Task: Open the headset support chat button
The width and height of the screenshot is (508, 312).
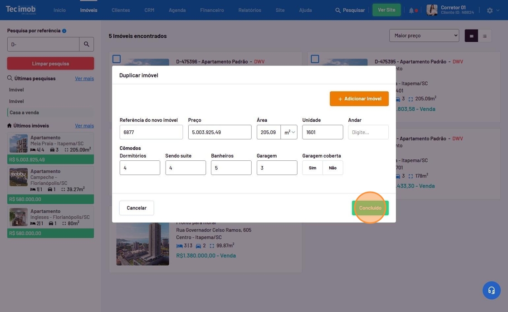Action: coord(491,290)
